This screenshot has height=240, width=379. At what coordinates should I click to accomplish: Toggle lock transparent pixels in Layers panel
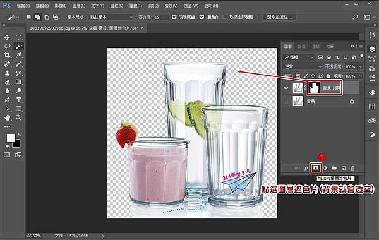point(298,76)
